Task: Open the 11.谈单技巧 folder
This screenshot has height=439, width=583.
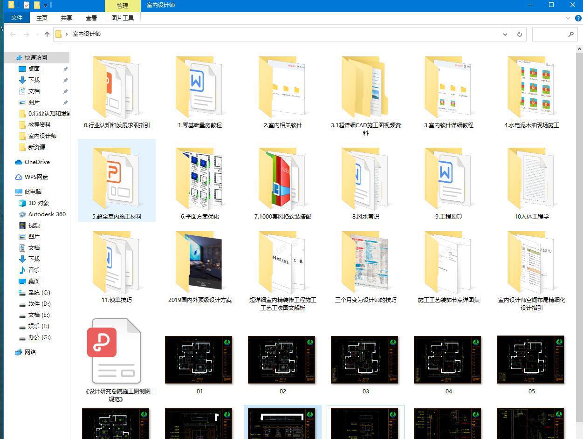Action: pyautogui.click(x=117, y=267)
